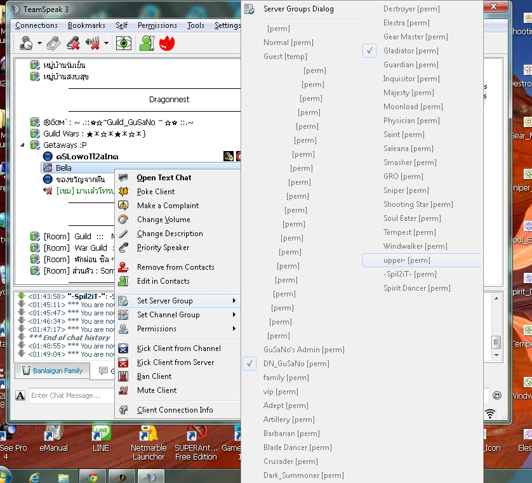Open the Connections menu
Screen dimensions: 532x483
click(x=36, y=25)
